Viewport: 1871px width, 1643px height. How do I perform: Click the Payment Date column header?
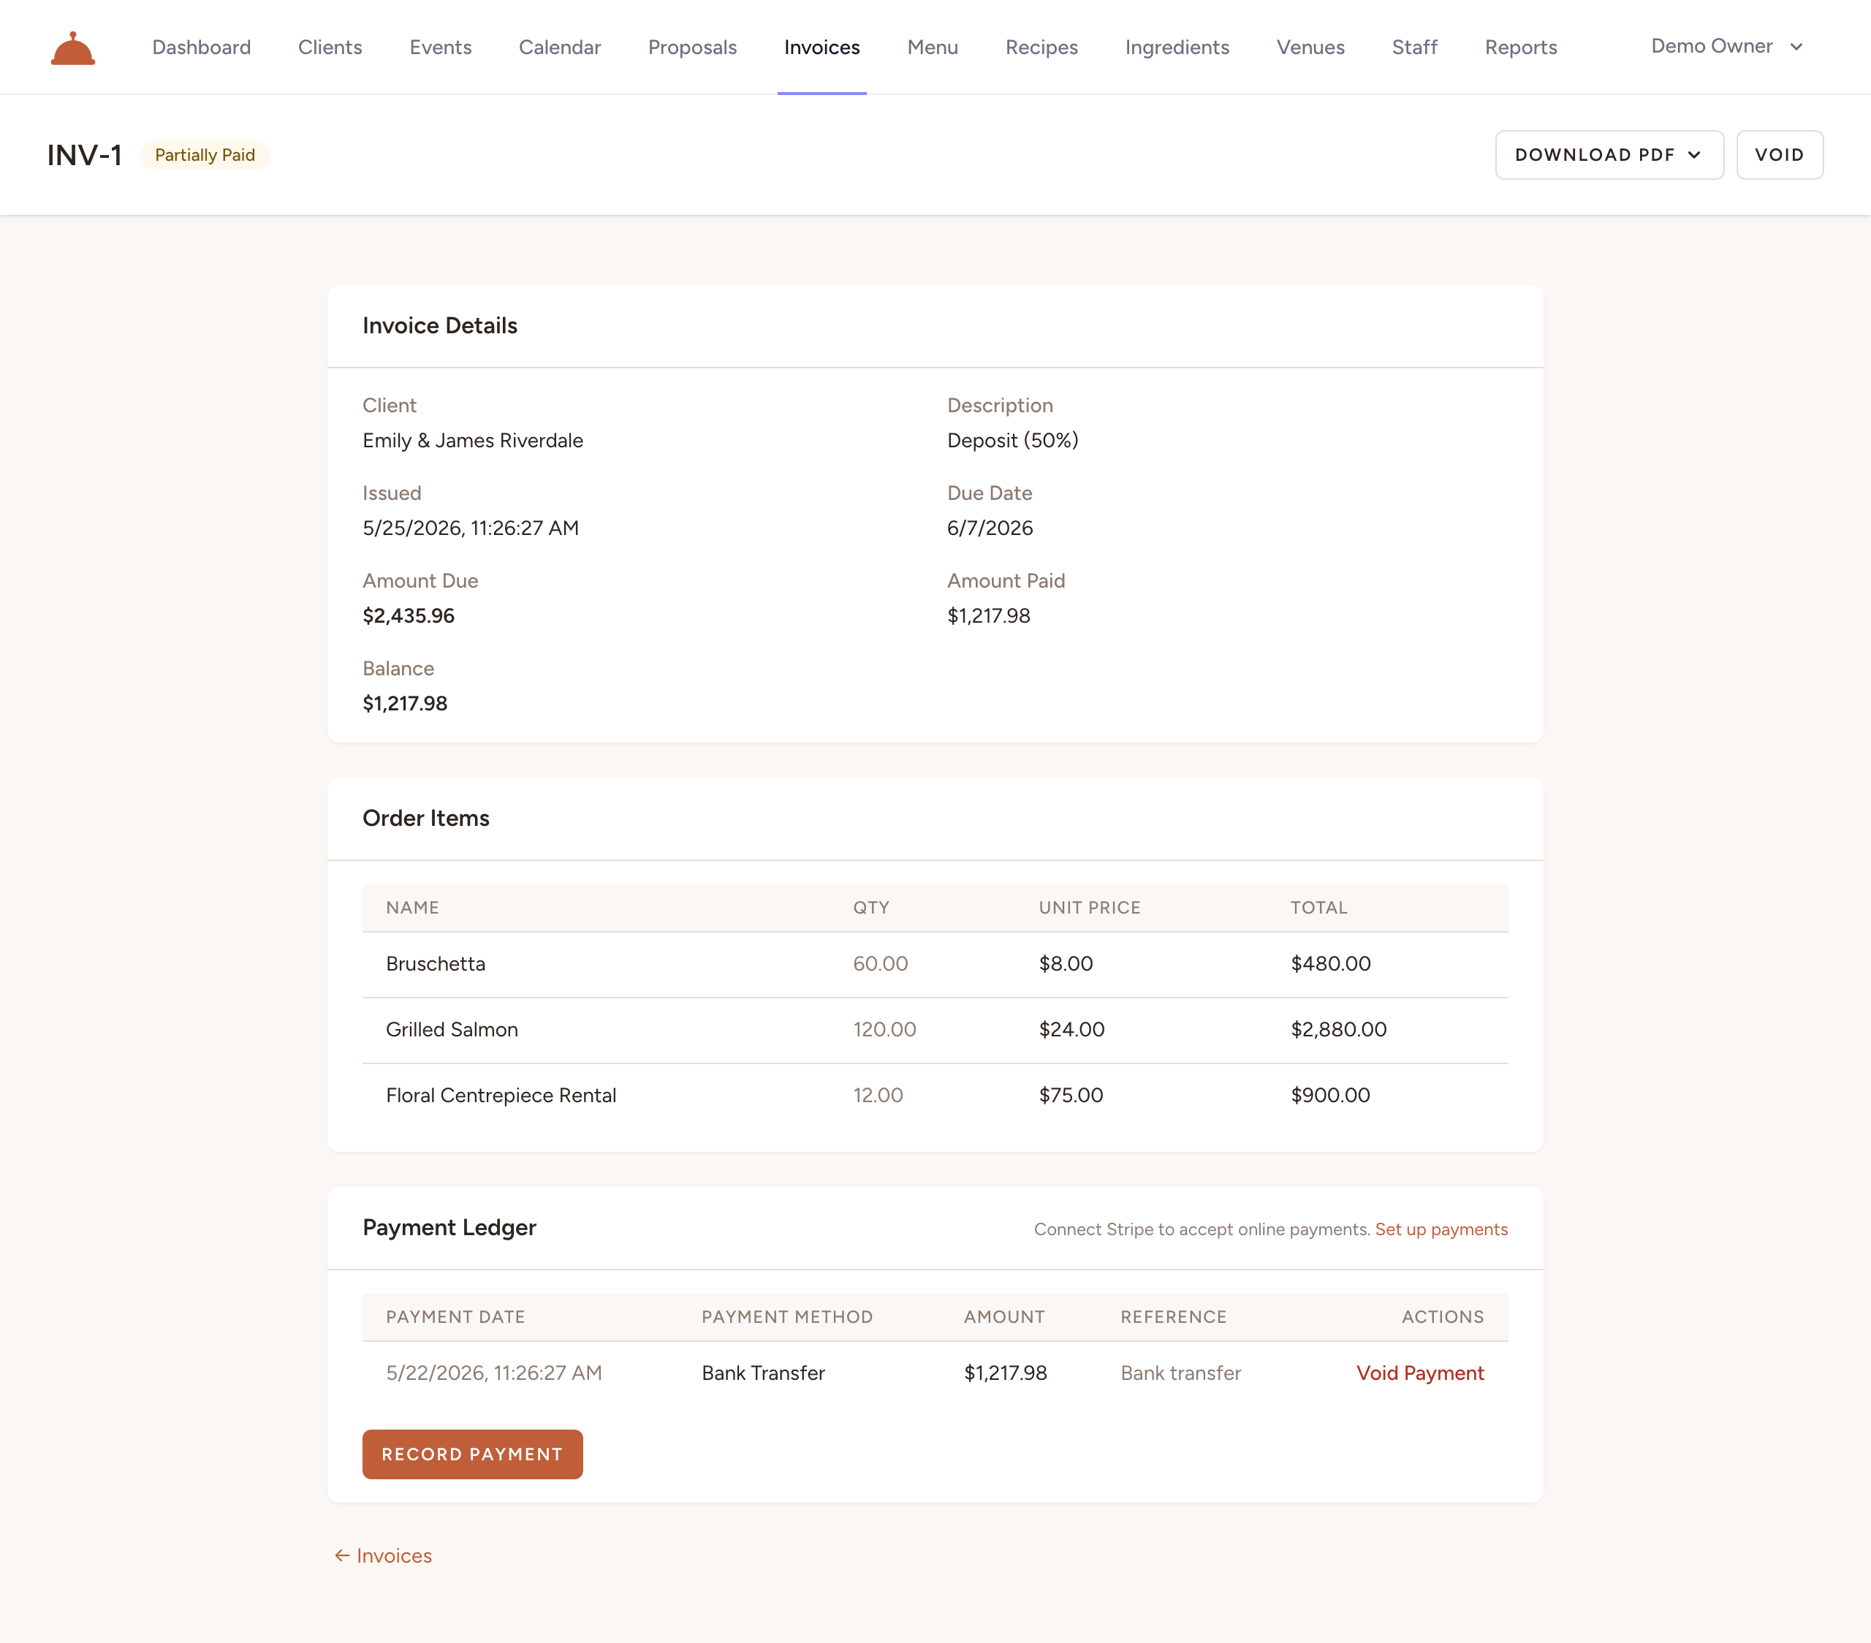click(x=455, y=1317)
